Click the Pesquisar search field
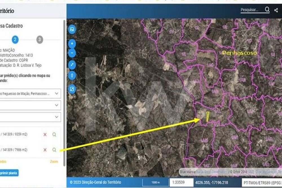Image resolution: width=282 pixels, height=188 pixels. pyautogui.click(x=252, y=10)
